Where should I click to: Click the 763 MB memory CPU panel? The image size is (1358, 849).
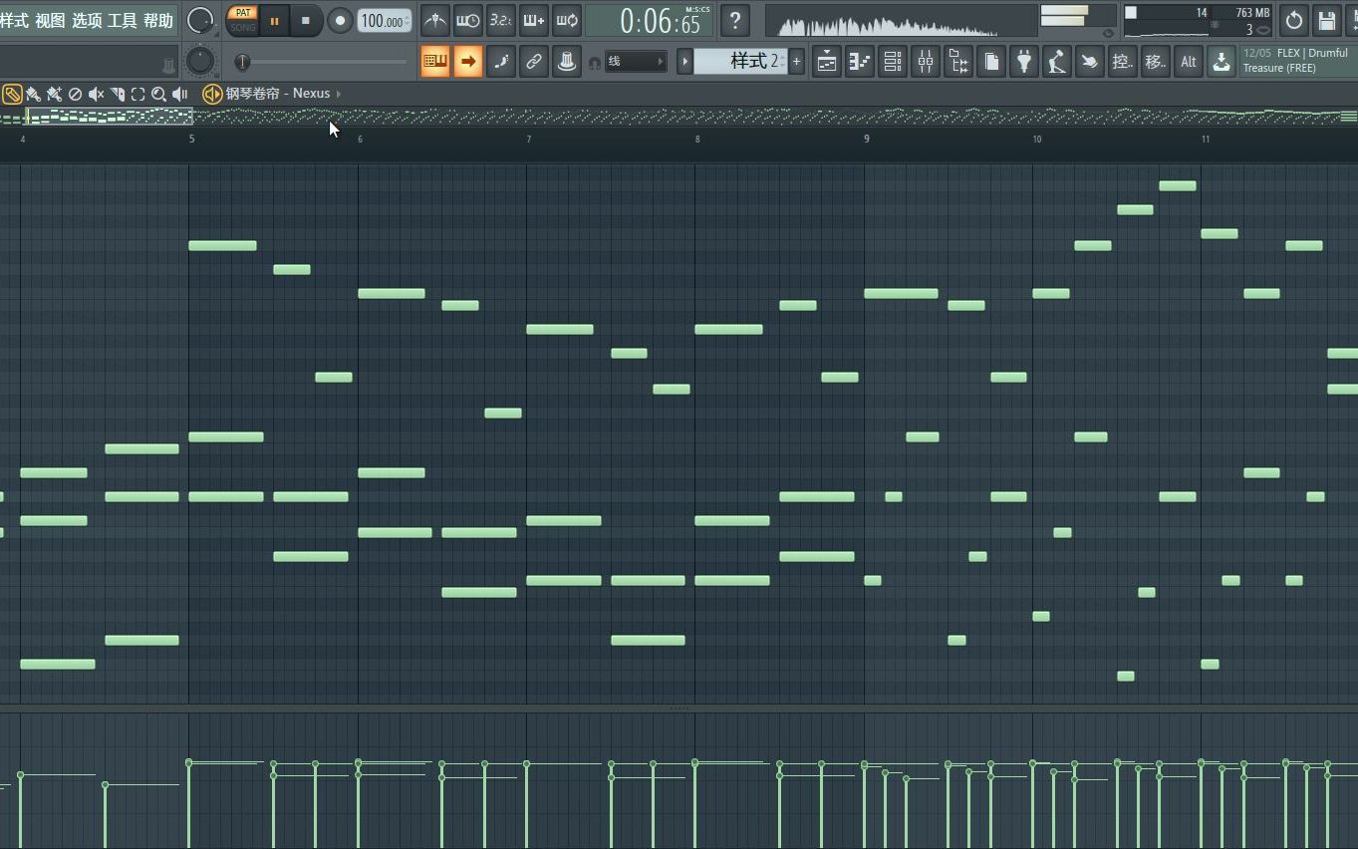pos(1199,21)
